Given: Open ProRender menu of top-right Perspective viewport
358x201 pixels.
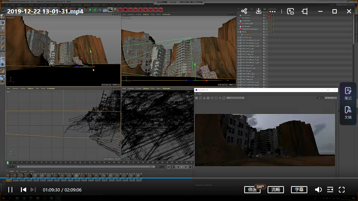Looking at the screenshot, I should point(166,15).
